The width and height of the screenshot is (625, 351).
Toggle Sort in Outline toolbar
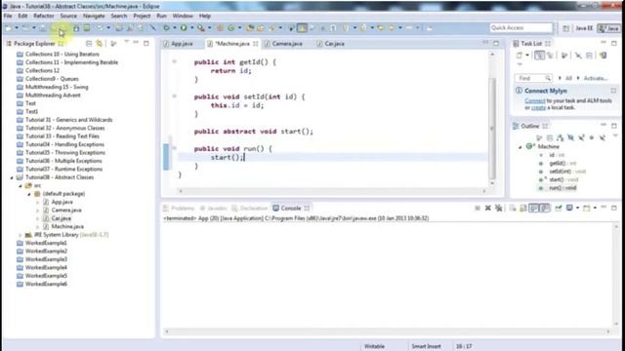tap(560, 137)
